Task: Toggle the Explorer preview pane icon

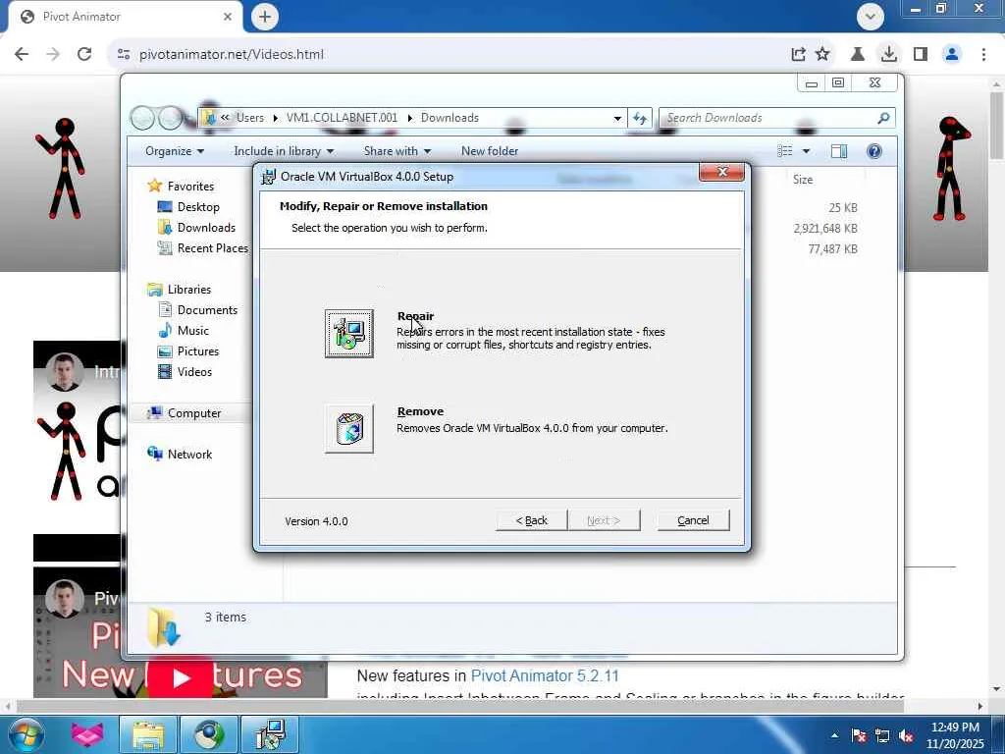Action: [x=839, y=151]
